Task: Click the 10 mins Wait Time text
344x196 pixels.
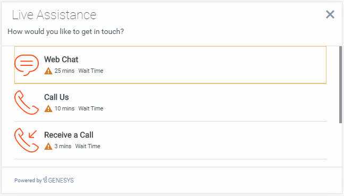Action: [x=79, y=108]
